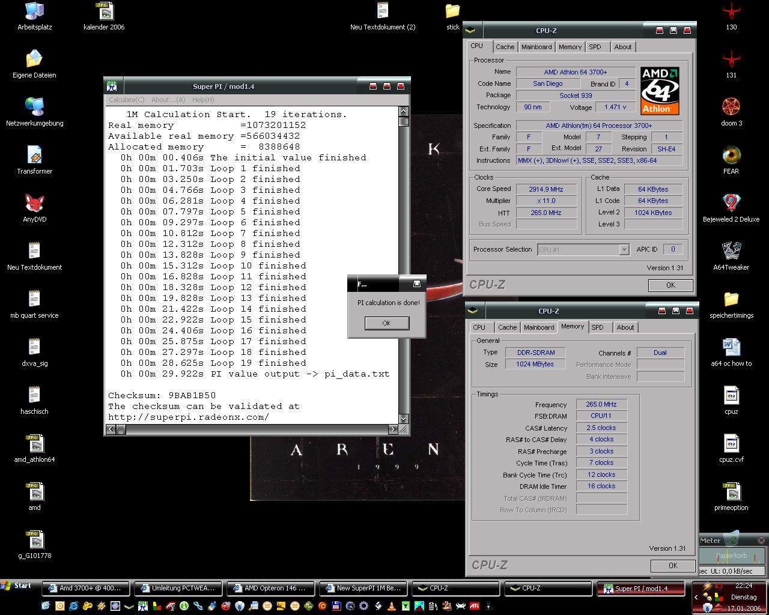Open the haschisch text file
This screenshot has width=769, height=615.
34,401
